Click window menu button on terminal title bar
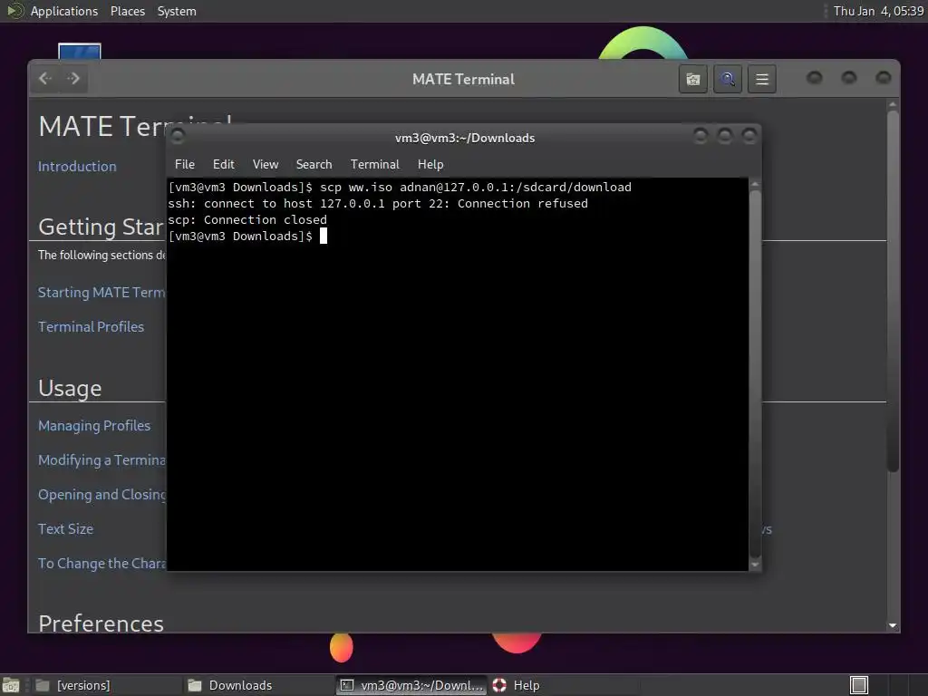The height and width of the screenshot is (696, 928). [178, 138]
